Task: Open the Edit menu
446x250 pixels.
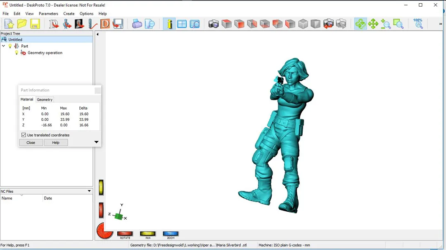Action: tap(17, 14)
